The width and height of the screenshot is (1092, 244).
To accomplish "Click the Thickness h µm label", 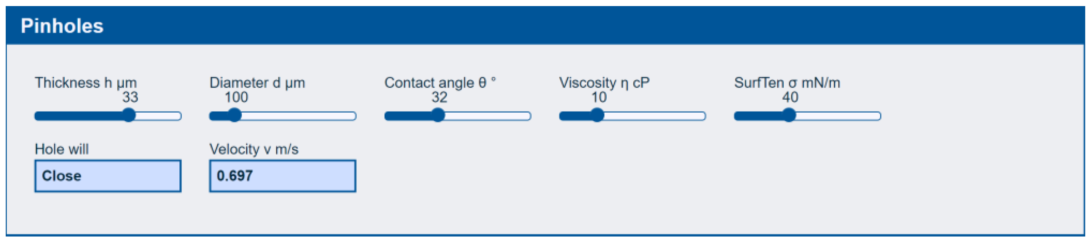I will click(x=86, y=83).
